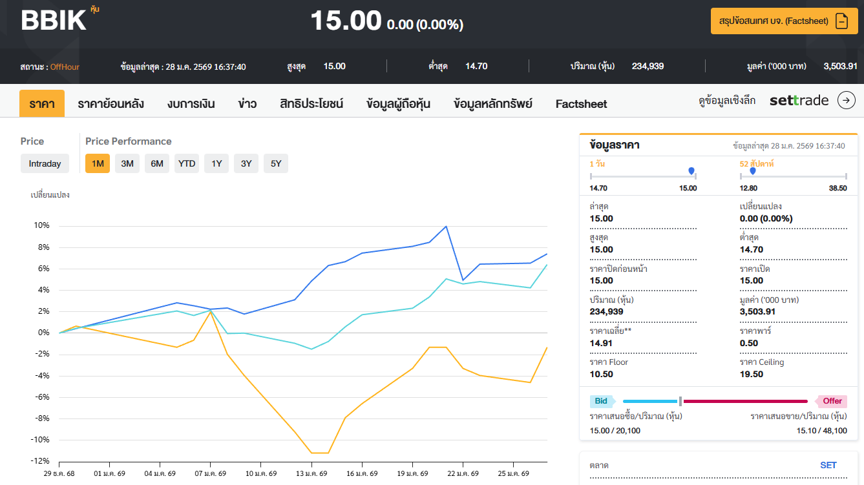
Task: Go to the ข้อมูลผู้ถือหุ้น tab
Action: (398, 104)
